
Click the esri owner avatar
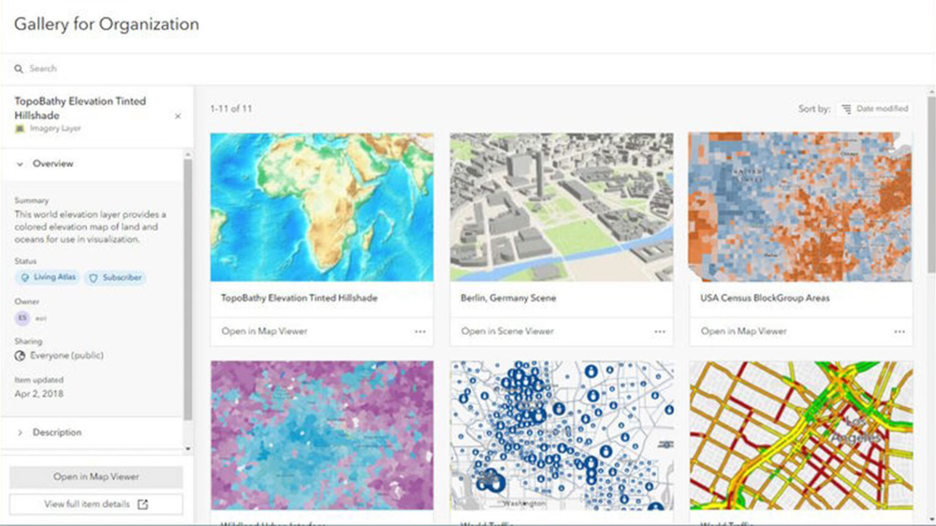point(21,318)
